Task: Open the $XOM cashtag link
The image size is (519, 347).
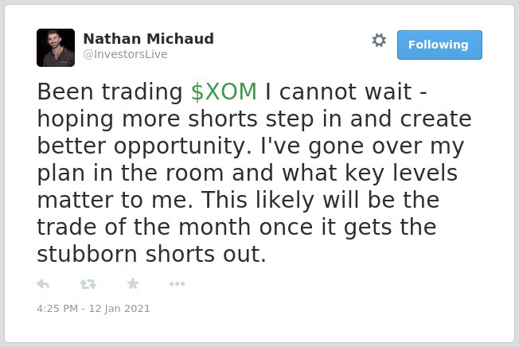Action: [x=224, y=92]
